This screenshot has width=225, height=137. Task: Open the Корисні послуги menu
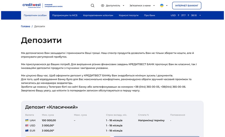pos(128,15)
